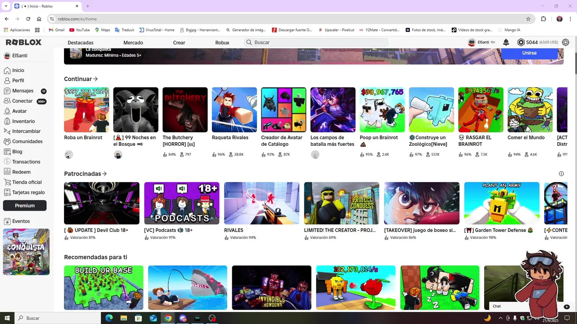Viewport: 577px width, 324px height.
Task: Expand the Patrocinadas section arrow
Action: [x=105, y=174]
